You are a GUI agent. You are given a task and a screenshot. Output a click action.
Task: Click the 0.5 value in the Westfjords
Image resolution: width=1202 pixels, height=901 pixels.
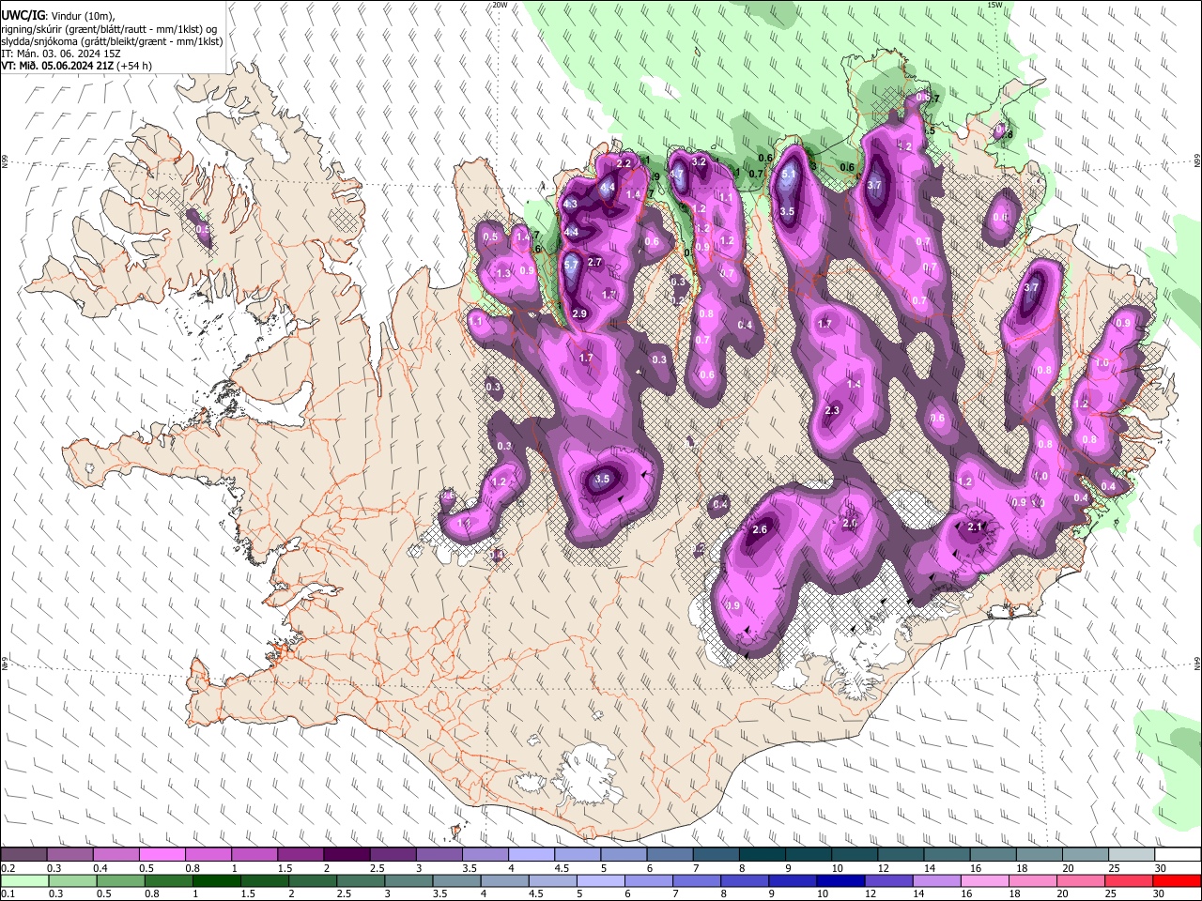202,229
